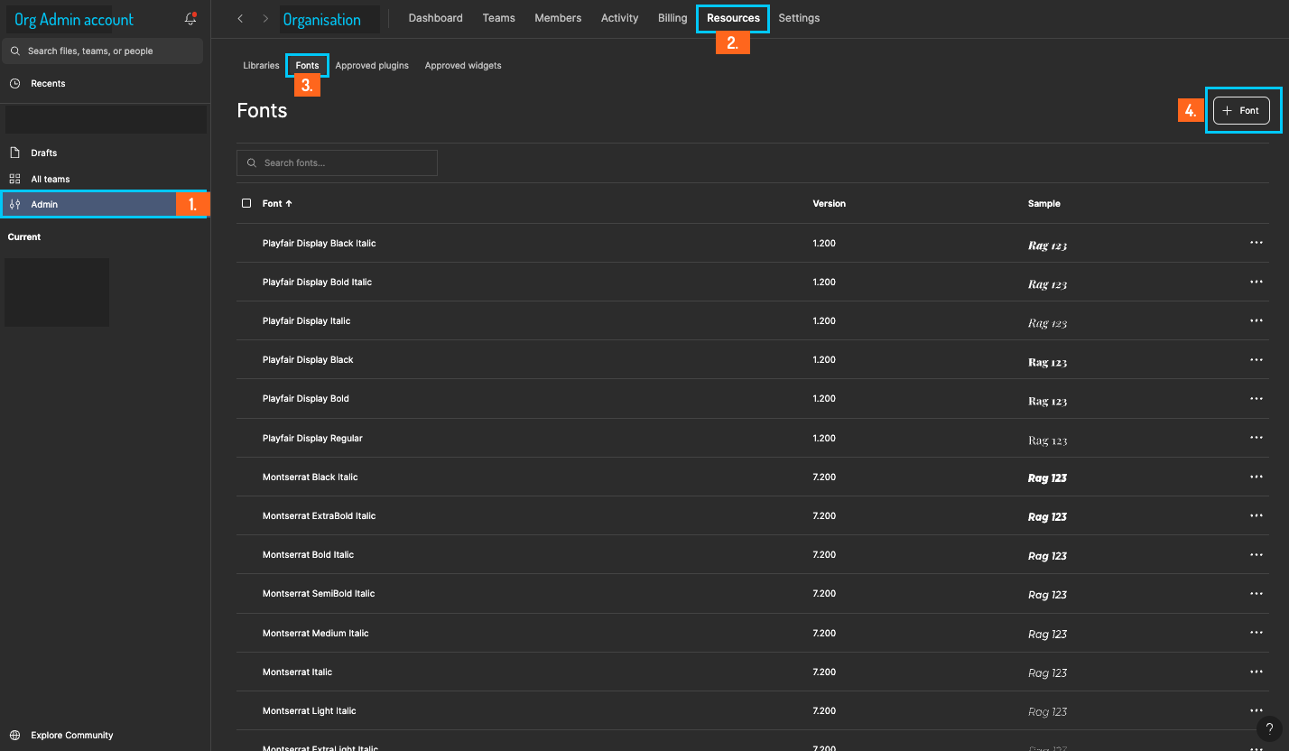Viewport: 1289px width, 751px height.
Task: Open more options for Montserrat Bold Italic
Action: click(x=1256, y=554)
